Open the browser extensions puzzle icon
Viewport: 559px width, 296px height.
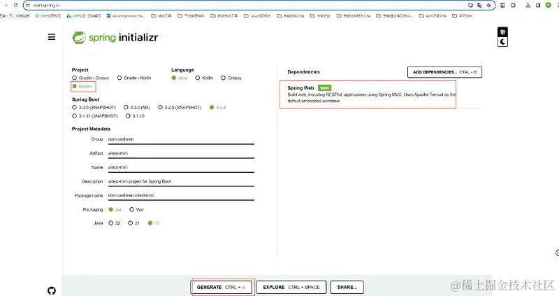click(513, 6)
